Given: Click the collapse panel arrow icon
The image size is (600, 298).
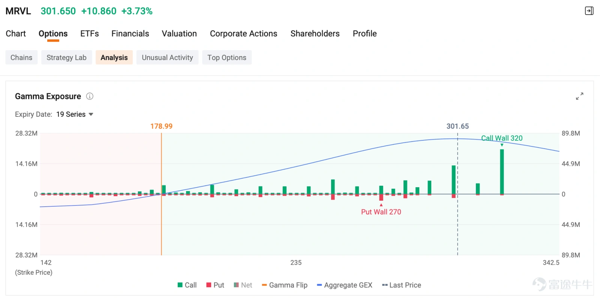Looking at the screenshot, I should 589,11.
